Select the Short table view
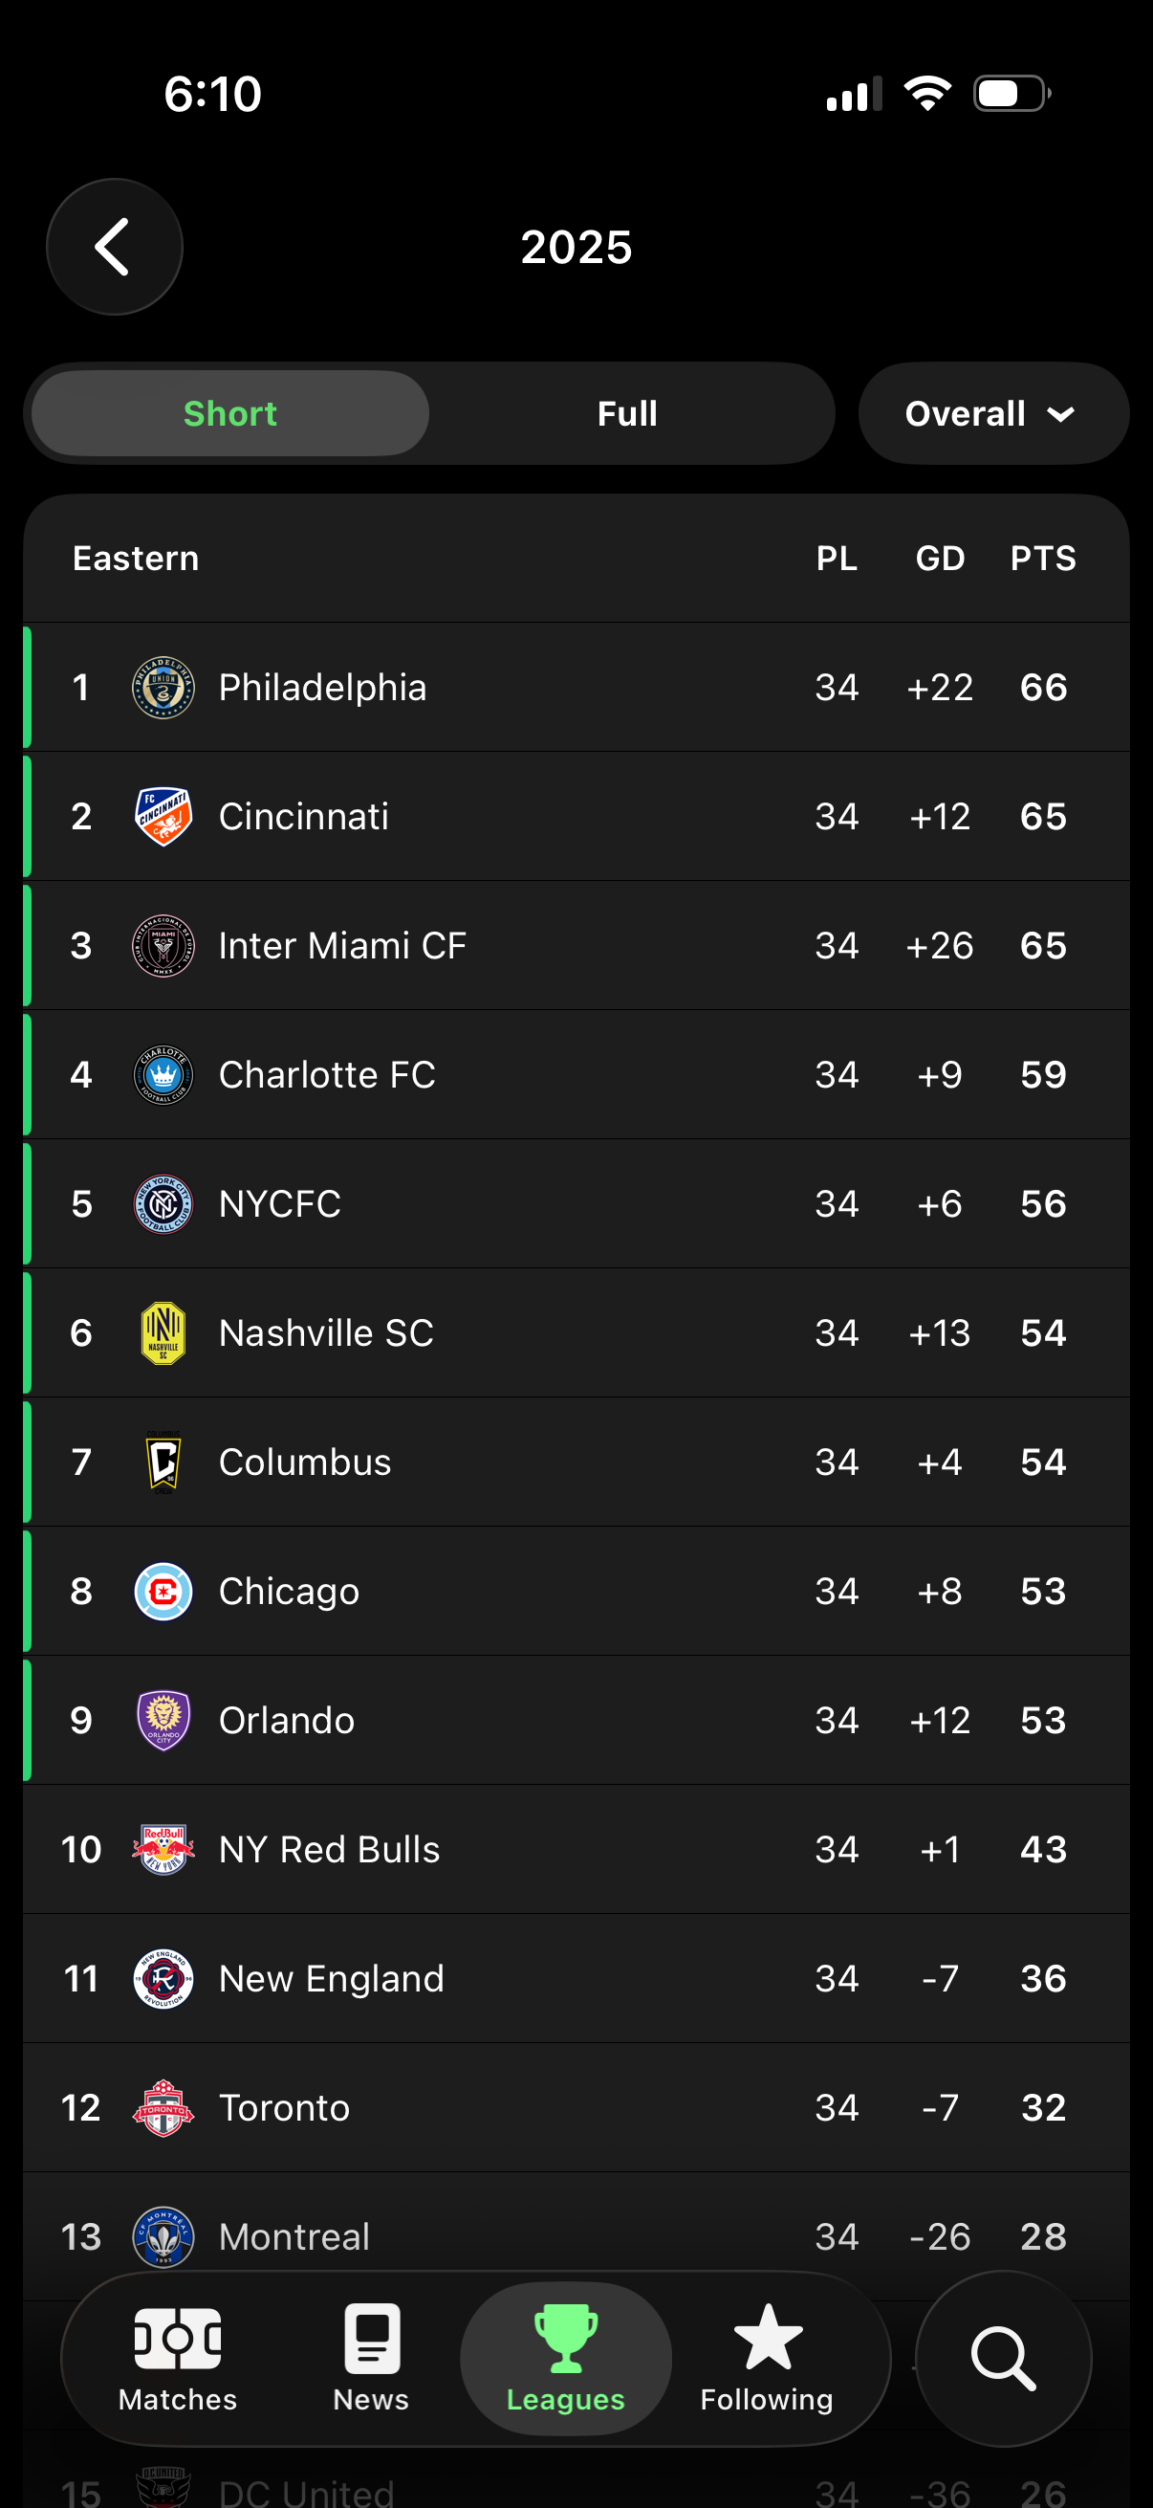1153x2508 pixels. pos(230,414)
